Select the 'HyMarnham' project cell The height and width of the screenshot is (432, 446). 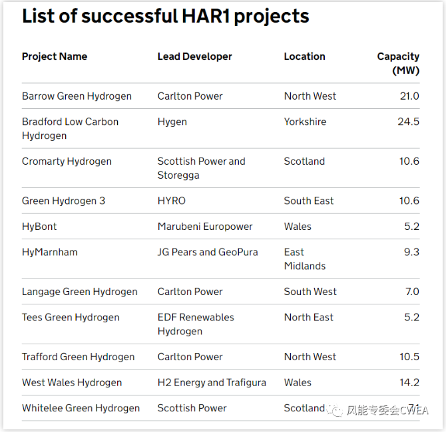click(x=50, y=252)
